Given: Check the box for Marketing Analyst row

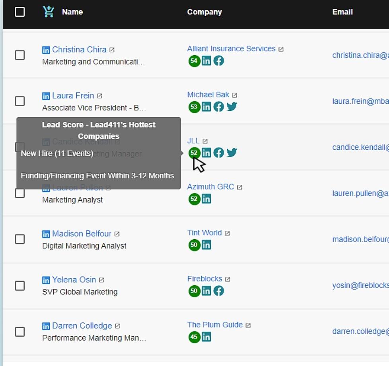Looking at the screenshot, I should pos(19,193).
